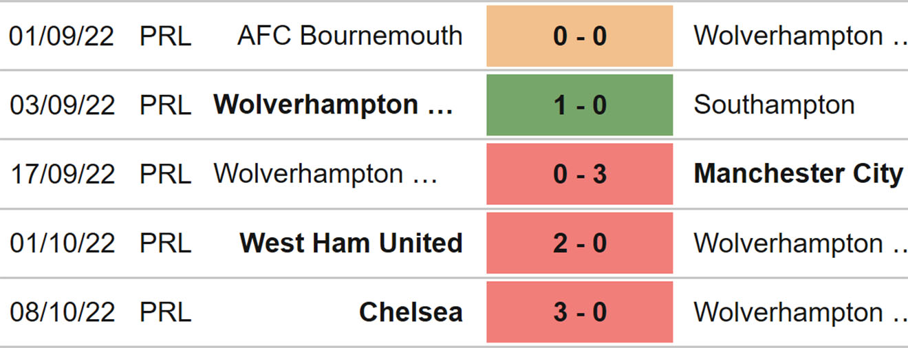Open the 0 - 0 draw score box

pos(579,36)
